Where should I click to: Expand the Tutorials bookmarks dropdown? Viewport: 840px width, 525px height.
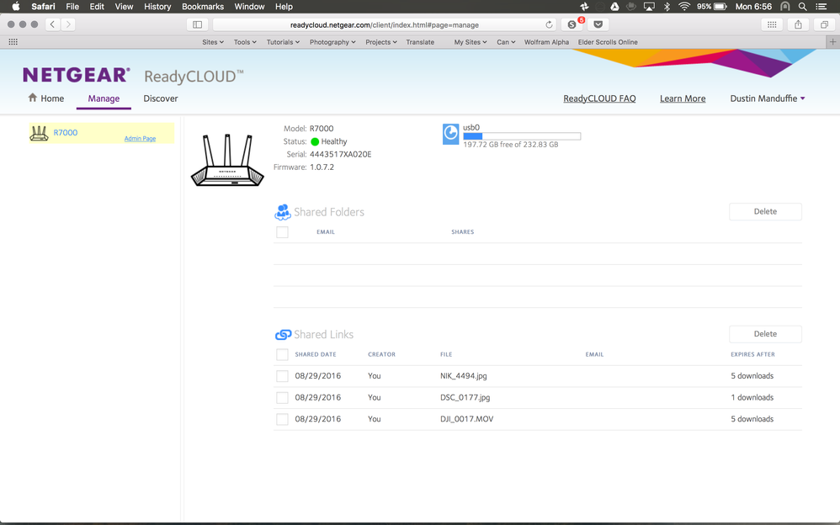tap(283, 42)
